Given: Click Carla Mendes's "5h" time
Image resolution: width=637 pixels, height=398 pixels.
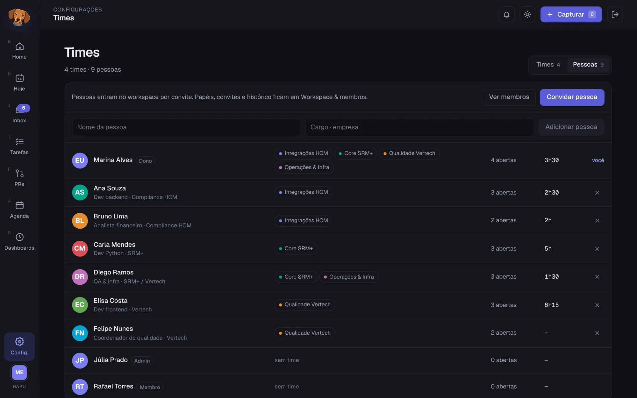Looking at the screenshot, I should pos(548,249).
